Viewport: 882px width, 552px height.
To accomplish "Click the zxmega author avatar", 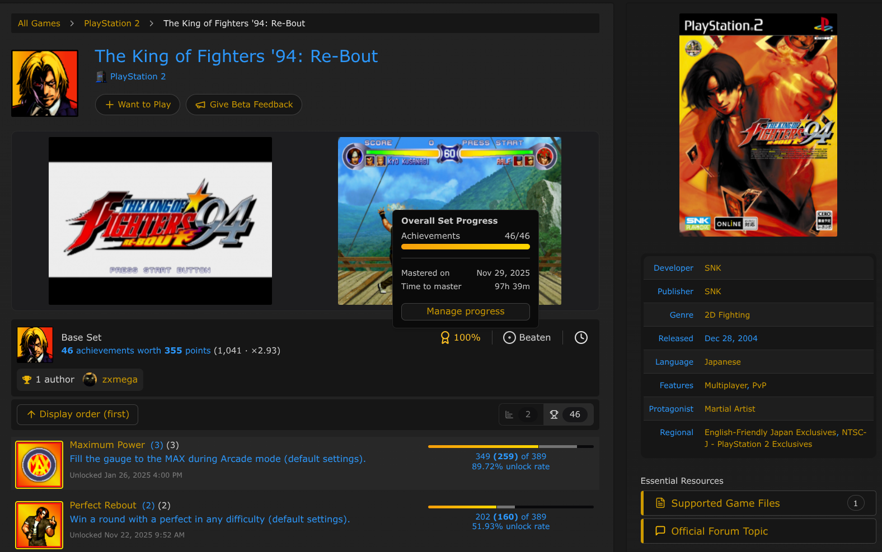I will (90, 380).
